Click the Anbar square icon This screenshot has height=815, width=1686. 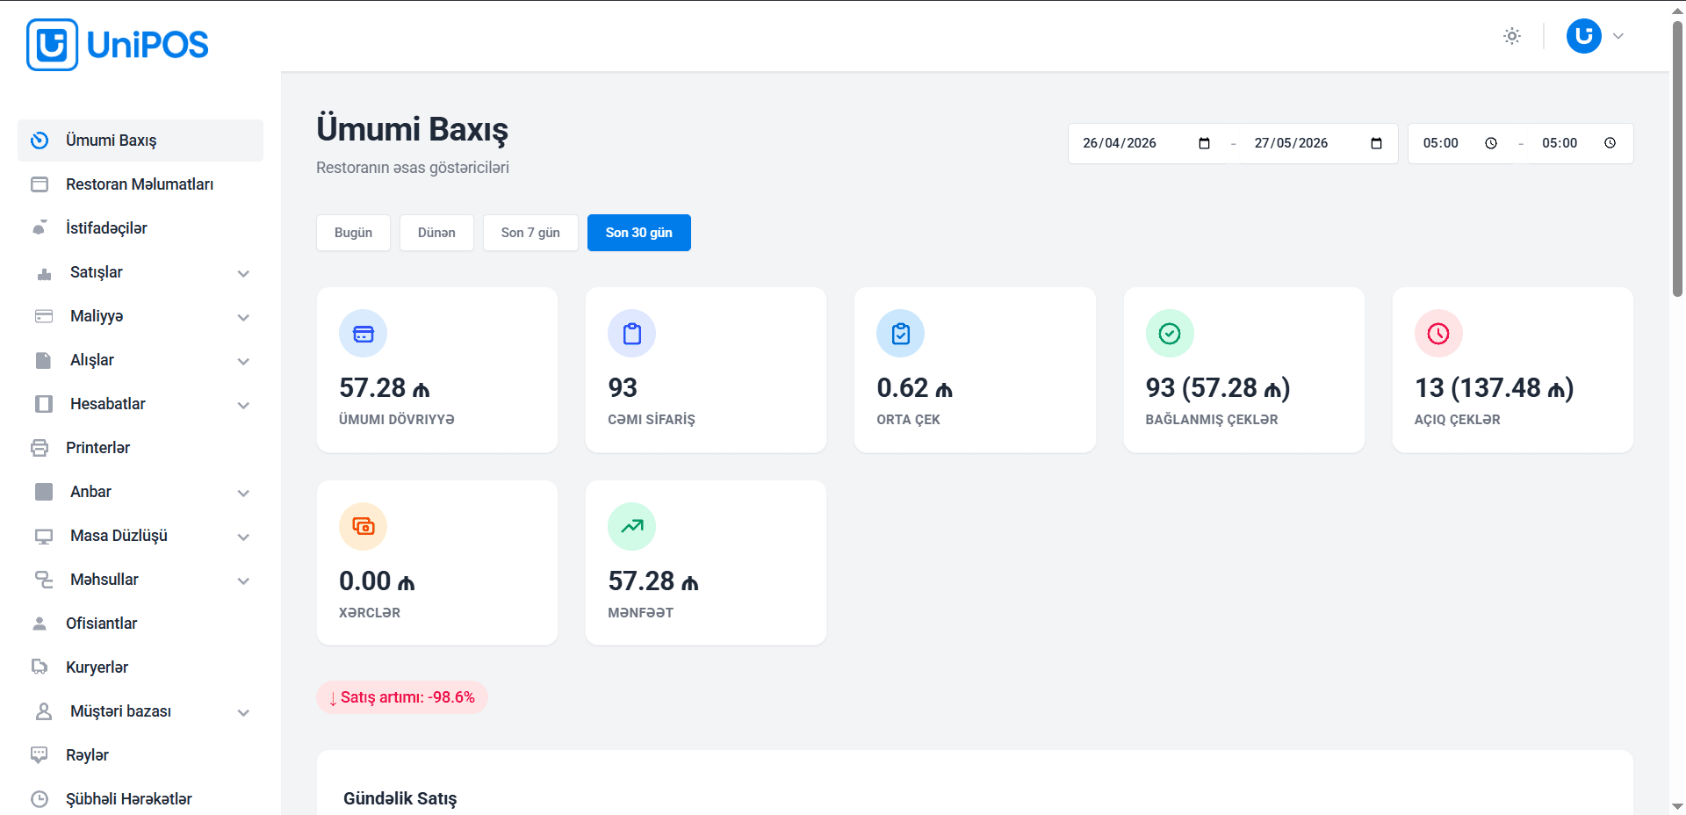click(x=44, y=492)
